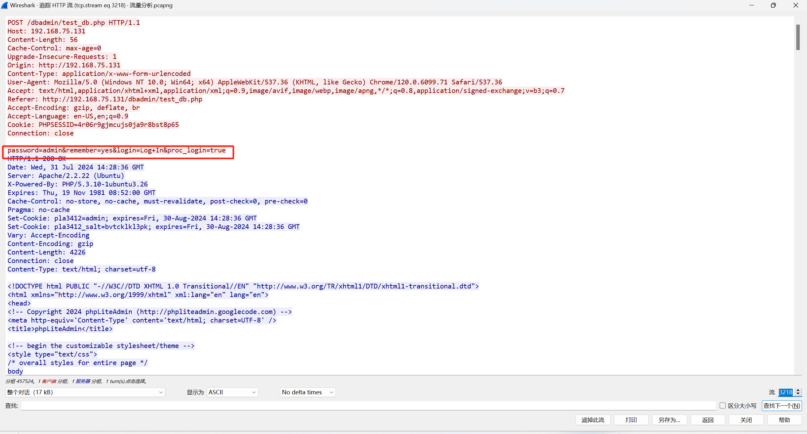Screen dimensions: 807x434
Task: Click the 关闭 close button
Action: [x=746, y=420]
